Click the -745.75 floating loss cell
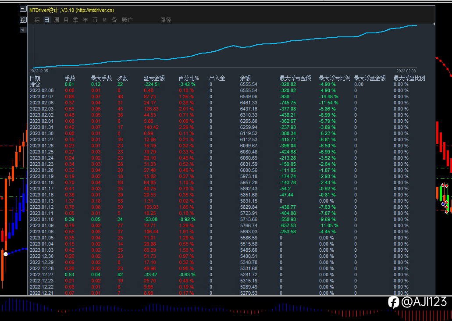The height and width of the screenshot is (321, 452). (288, 103)
